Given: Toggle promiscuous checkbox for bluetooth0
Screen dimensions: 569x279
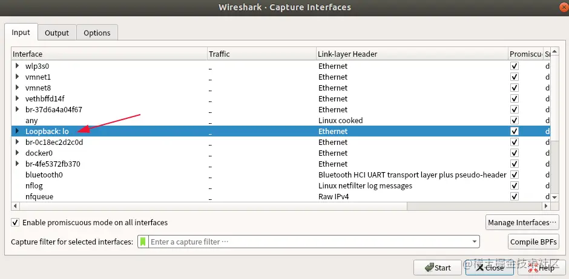Looking at the screenshot, I should [514, 175].
